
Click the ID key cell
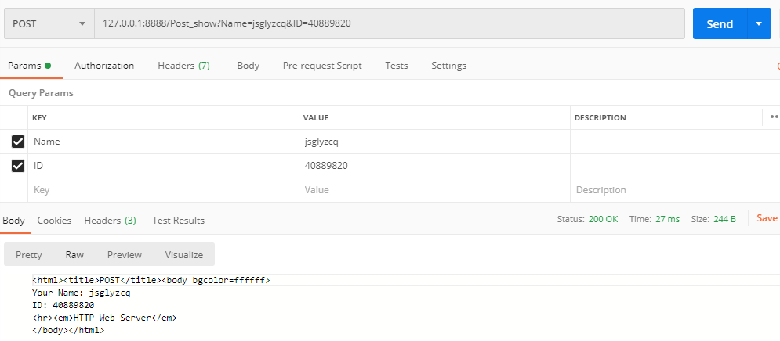[163, 166]
